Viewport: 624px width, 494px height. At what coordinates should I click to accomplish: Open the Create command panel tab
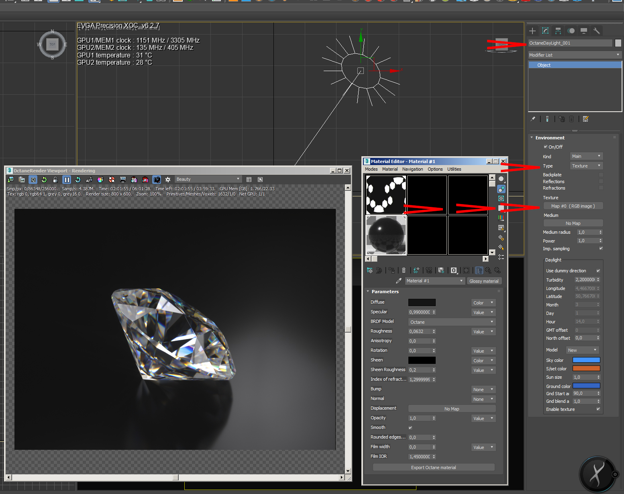(x=532, y=31)
